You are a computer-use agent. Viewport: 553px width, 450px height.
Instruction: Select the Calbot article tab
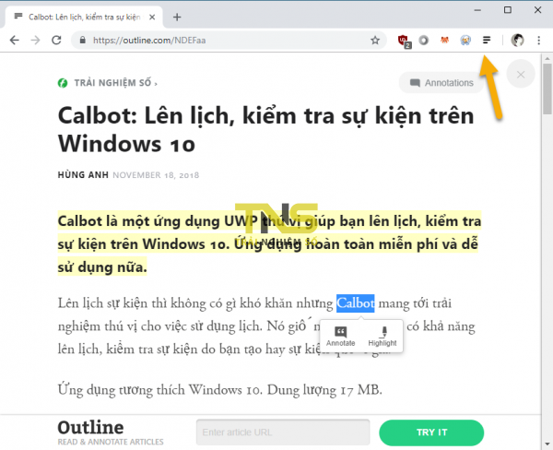click(84, 17)
